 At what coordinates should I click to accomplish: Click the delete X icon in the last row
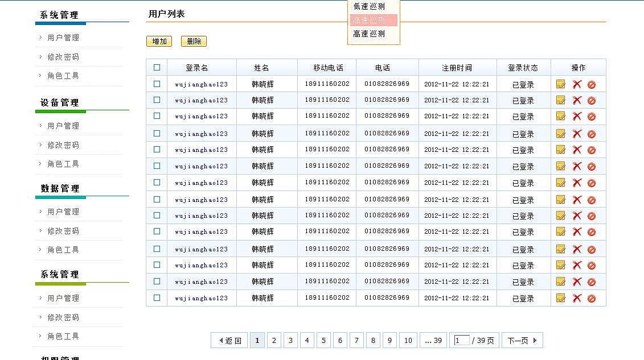tap(576, 298)
